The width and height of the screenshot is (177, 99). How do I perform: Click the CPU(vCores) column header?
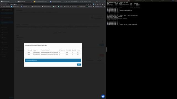tap(62, 50)
